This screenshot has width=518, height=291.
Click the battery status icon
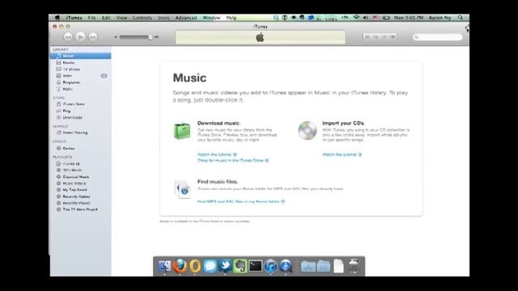point(386,18)
